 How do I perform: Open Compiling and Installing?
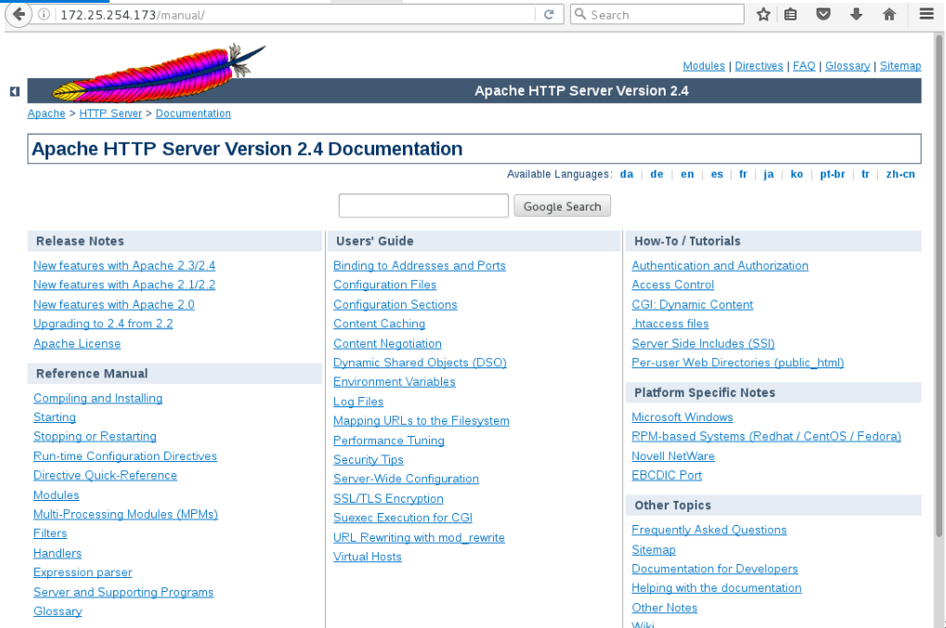click(x=97, y=398)
